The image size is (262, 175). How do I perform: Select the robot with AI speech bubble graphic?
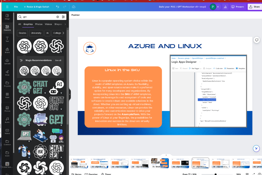[x=57, y=87]
